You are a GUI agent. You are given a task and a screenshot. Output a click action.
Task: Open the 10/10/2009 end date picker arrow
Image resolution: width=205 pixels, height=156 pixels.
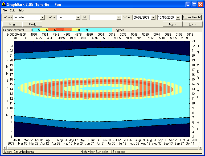(x=178, y=17)
